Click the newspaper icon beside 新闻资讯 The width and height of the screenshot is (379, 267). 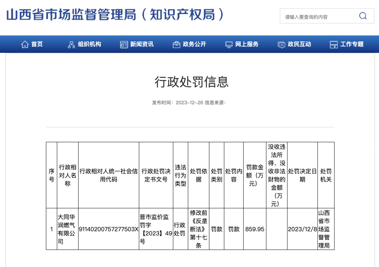click(x=124, y=44)
